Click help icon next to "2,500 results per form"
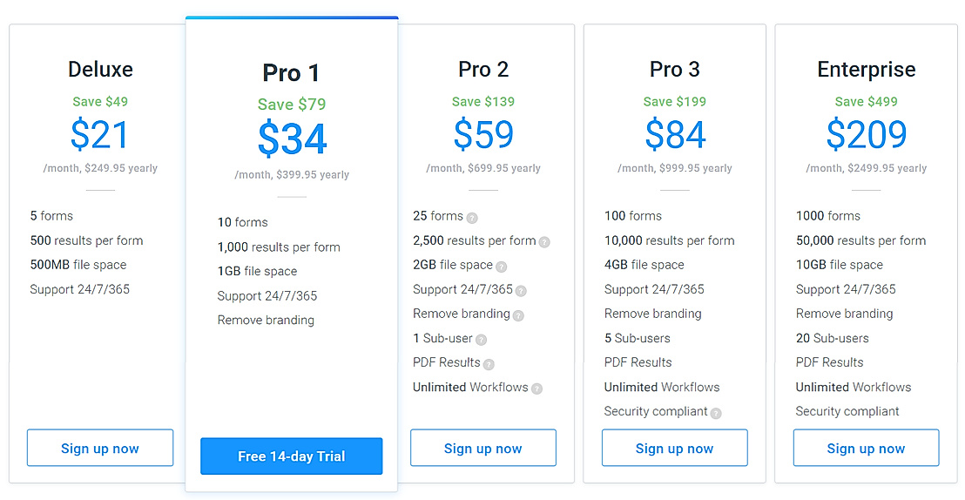965x500 pixels. coord(544,242)
